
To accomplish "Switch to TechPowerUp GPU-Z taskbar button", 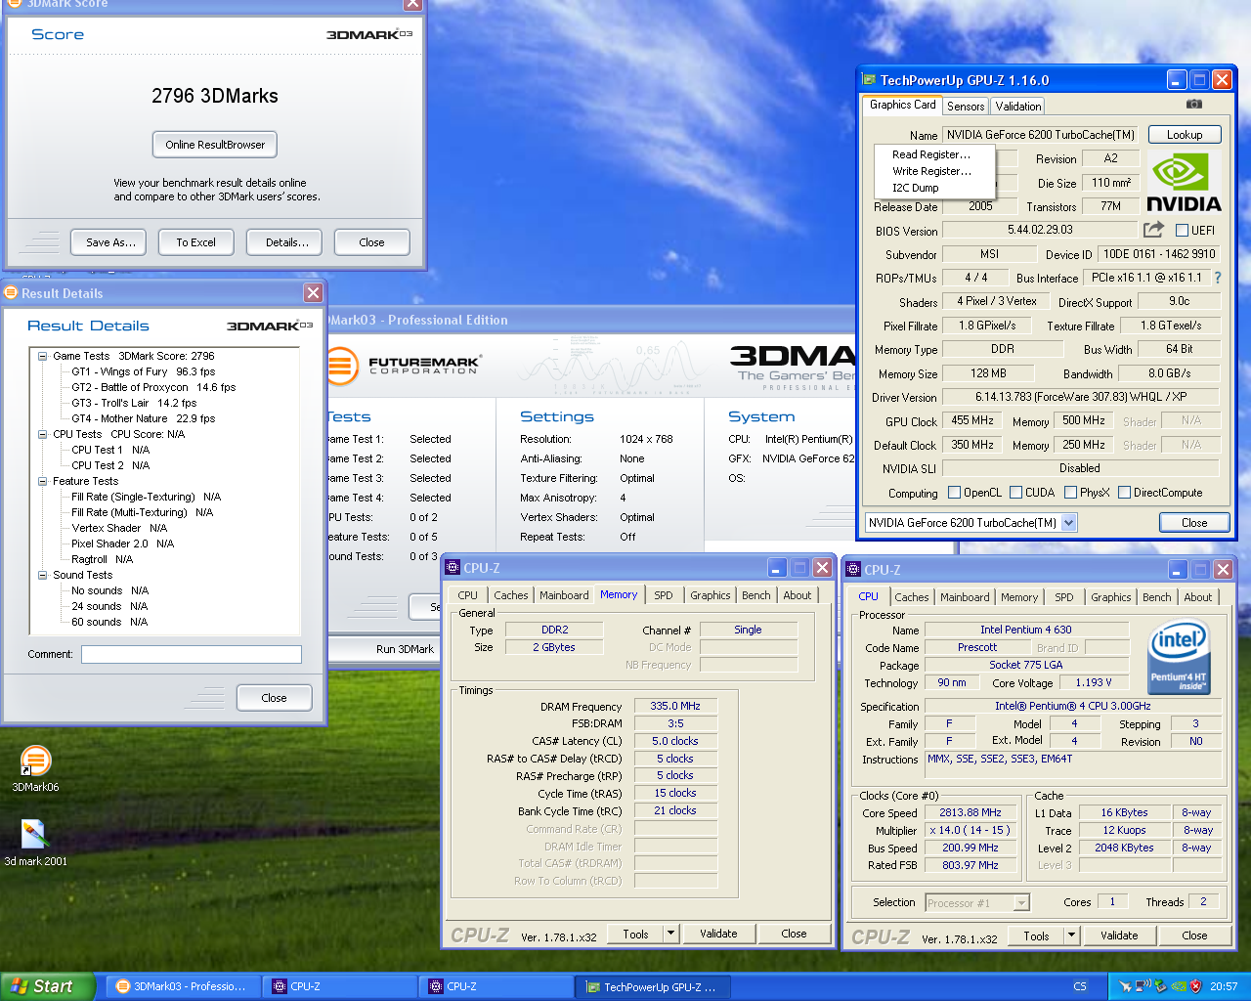I will (651, 986).
